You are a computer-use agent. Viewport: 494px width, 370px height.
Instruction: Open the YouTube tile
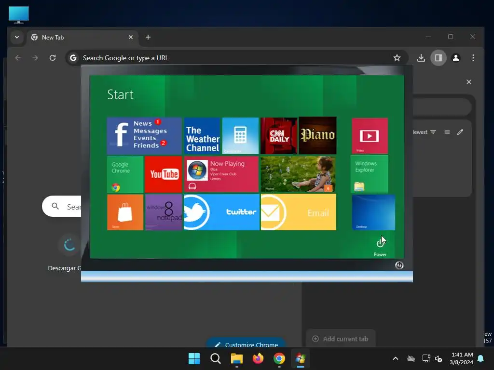(164, 174)
